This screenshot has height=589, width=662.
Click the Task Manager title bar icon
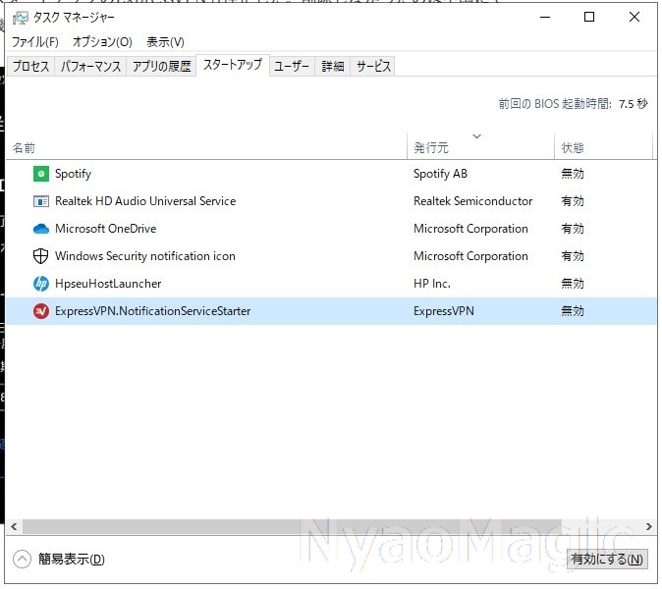20,18
